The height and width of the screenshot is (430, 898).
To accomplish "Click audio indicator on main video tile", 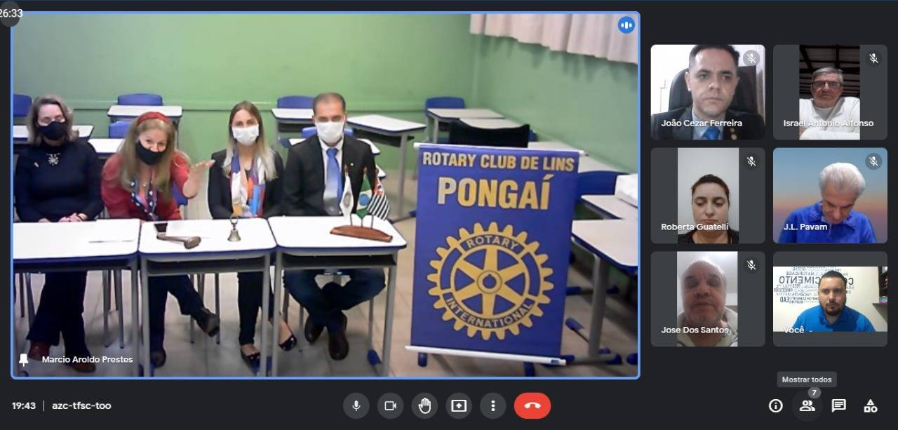I will pos(626,26).
